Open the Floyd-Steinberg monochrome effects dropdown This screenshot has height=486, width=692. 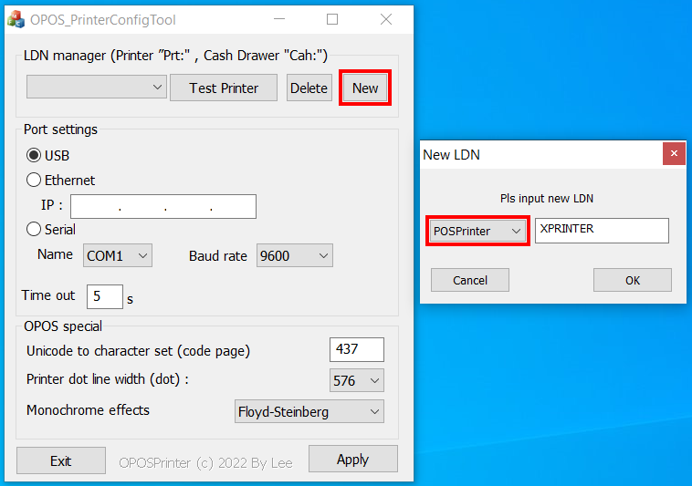click(309, 412)
